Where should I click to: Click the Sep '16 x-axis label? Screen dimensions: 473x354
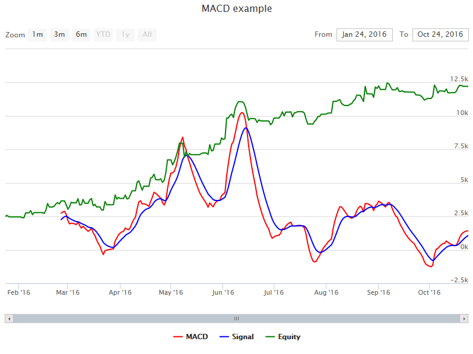378,292
